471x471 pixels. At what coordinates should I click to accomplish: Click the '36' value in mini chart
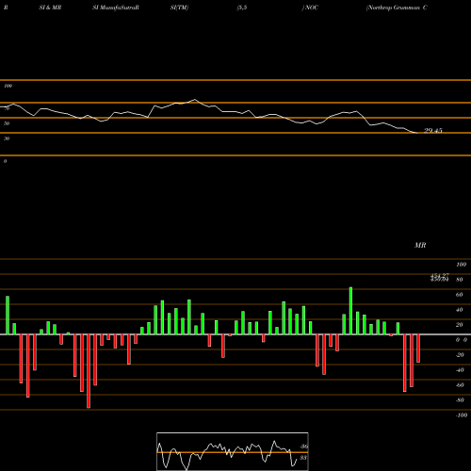tap(303, 447)
